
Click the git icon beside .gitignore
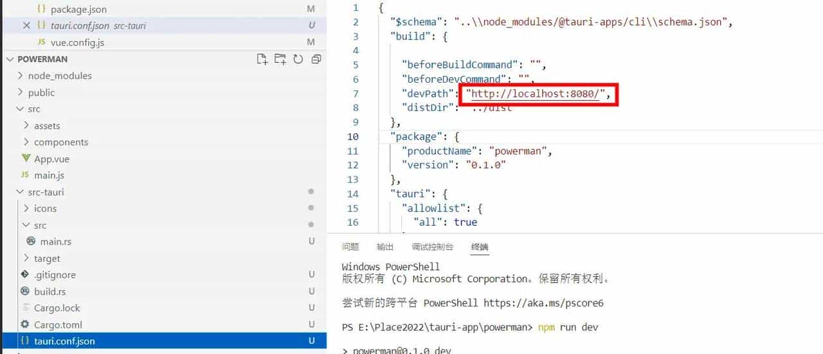25,274
